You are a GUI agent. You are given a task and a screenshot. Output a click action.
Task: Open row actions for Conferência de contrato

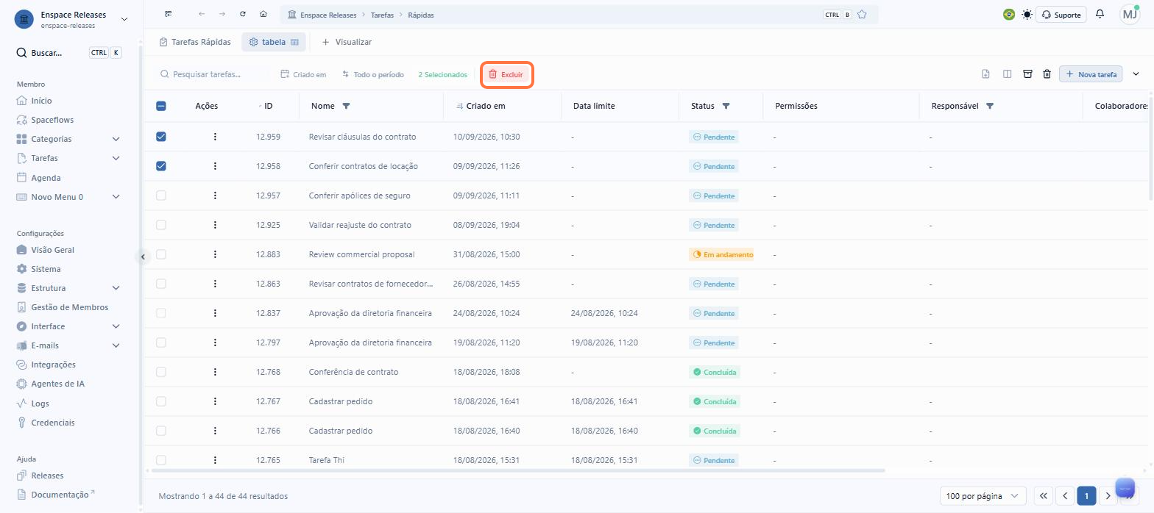pos(215,372)
